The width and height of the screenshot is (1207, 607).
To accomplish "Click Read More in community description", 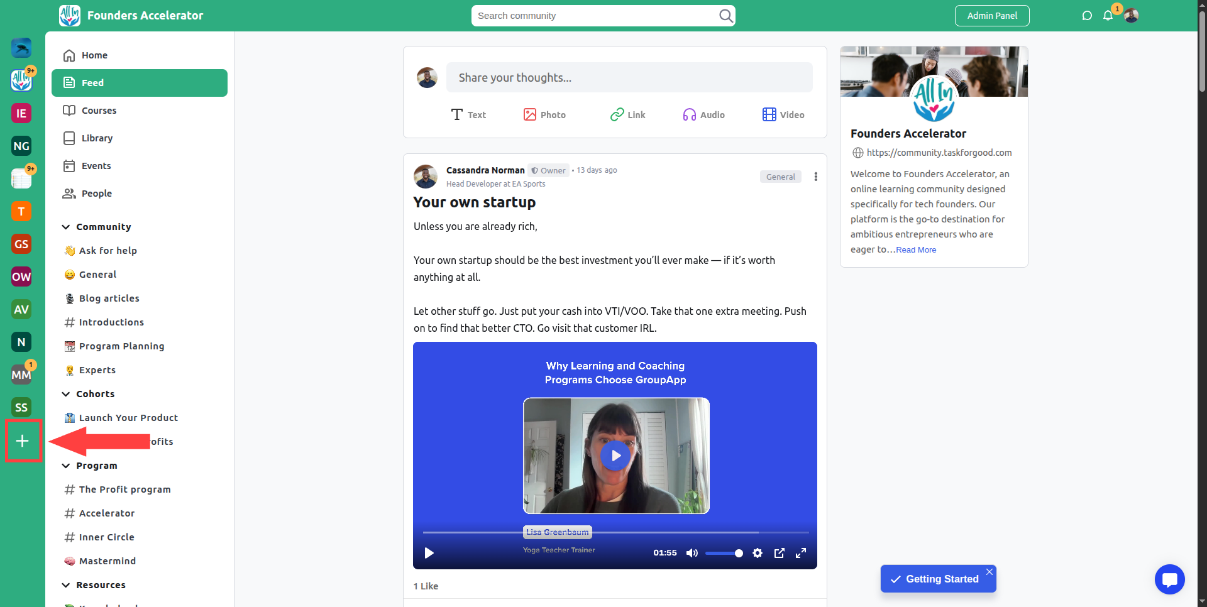I will (916, 250).
